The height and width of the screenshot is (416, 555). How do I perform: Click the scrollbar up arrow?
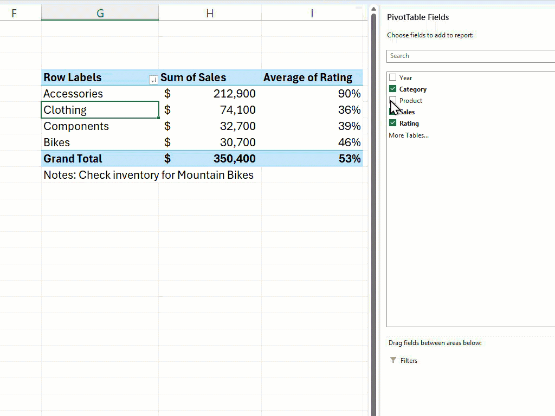[373, 8]
